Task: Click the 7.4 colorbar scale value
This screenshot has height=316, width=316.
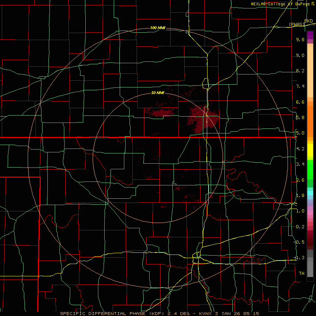Action: click(x=300, y=86)
